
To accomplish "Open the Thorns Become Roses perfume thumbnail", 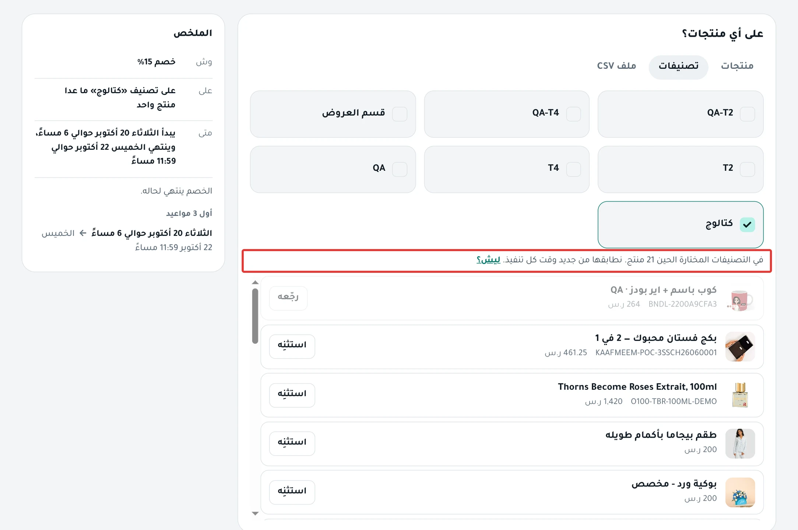I will point(740,395).
